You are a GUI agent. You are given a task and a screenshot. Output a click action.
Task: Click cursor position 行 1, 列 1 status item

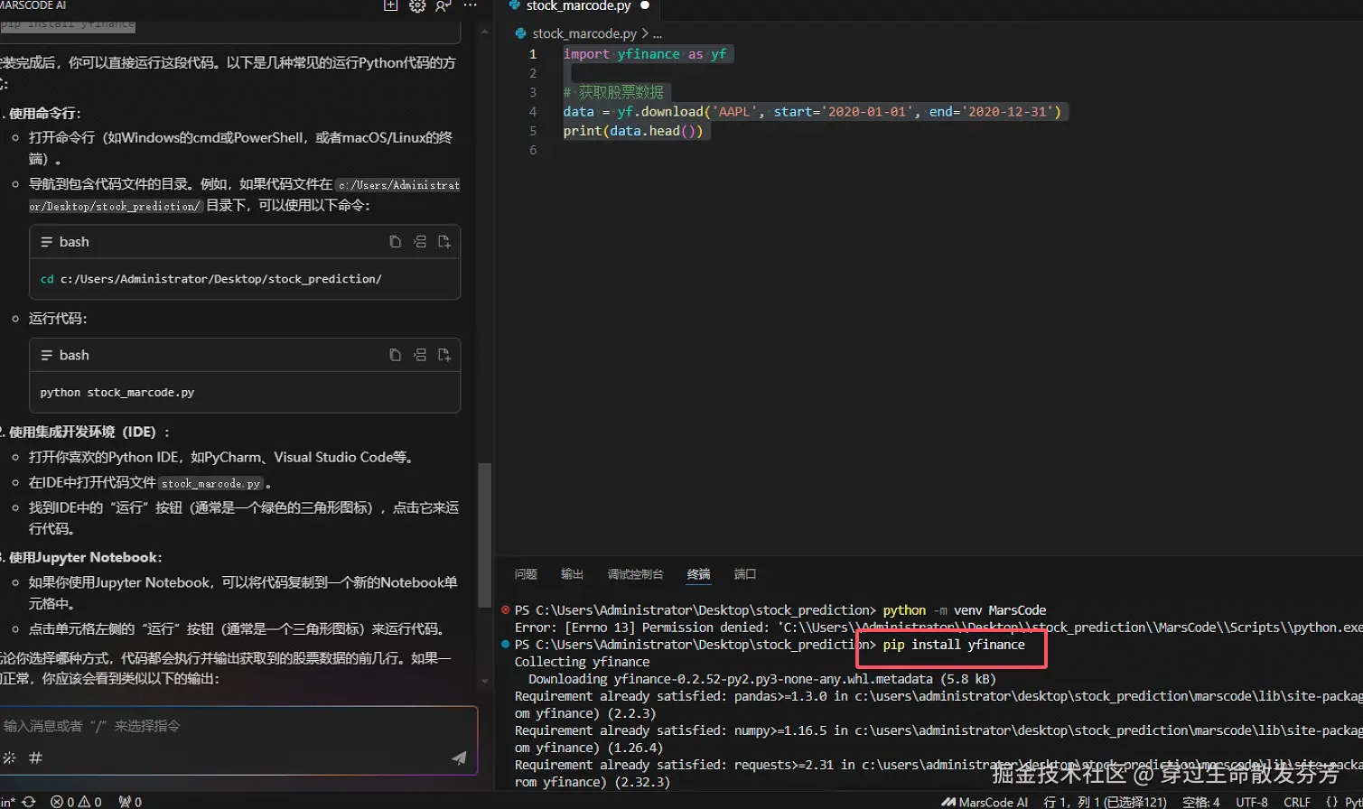pyautogui.click(x=1105, y=802)
